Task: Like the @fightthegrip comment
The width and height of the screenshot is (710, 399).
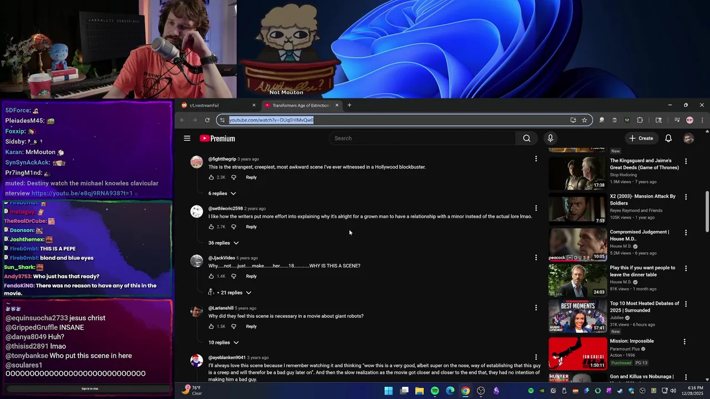Action: [211, 177]
